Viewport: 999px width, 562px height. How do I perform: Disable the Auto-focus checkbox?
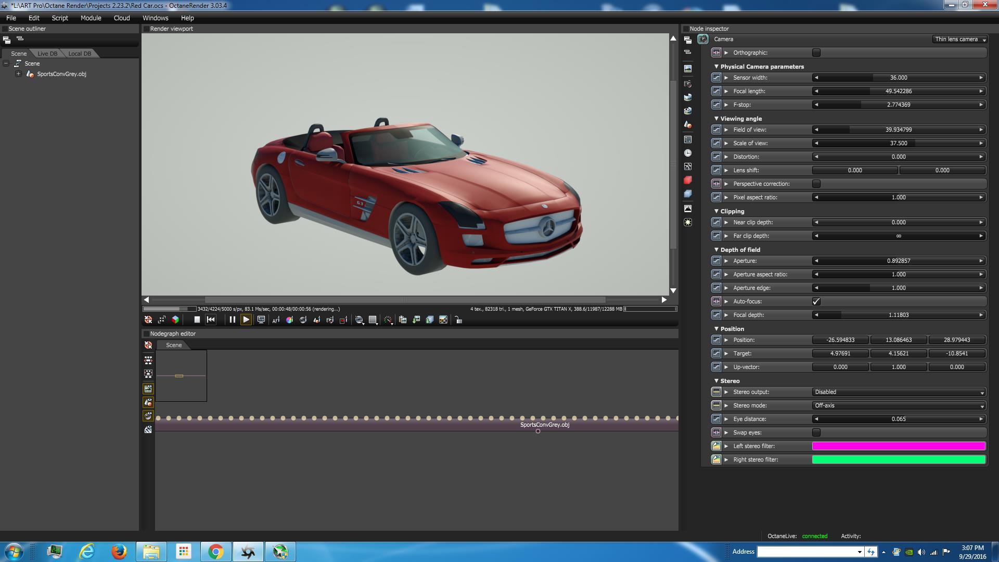point(816,301)
